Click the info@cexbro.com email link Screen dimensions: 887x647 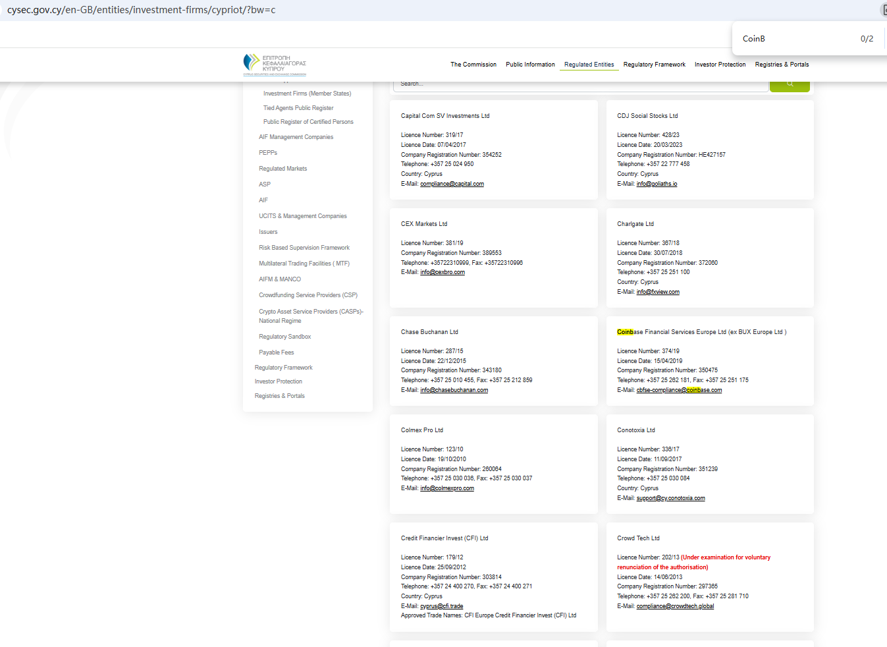(x=442, y=272)
